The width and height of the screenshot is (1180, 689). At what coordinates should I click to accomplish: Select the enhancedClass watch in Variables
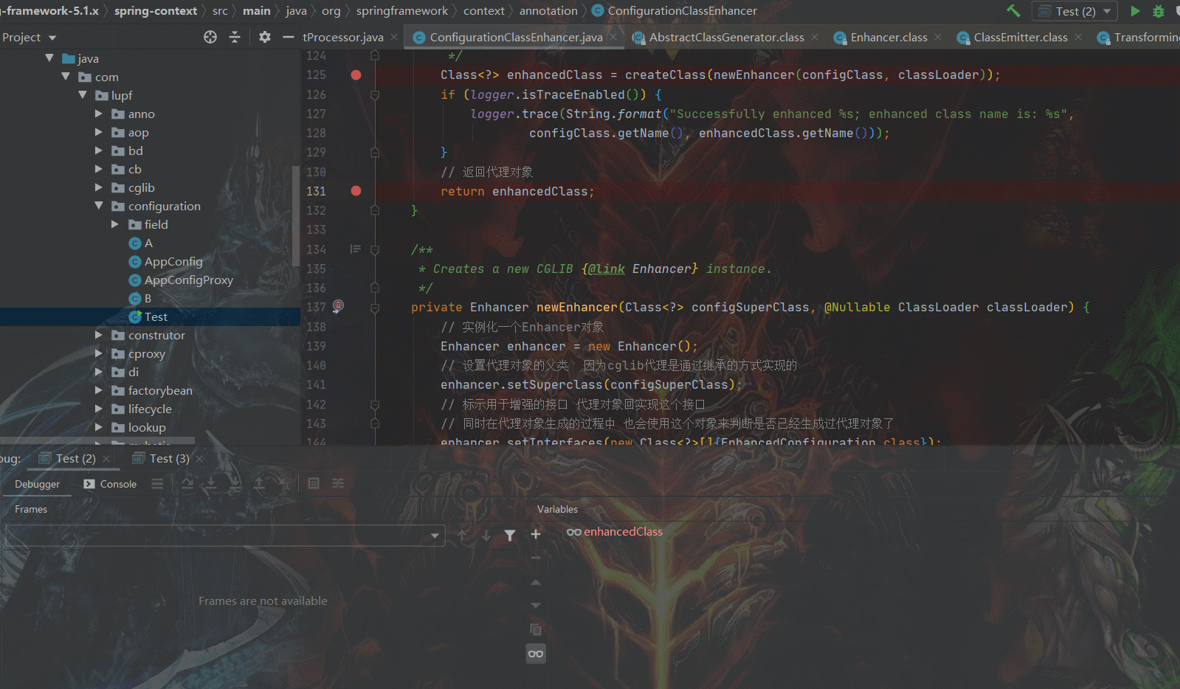pyautogui.click(x=623, y=532)
